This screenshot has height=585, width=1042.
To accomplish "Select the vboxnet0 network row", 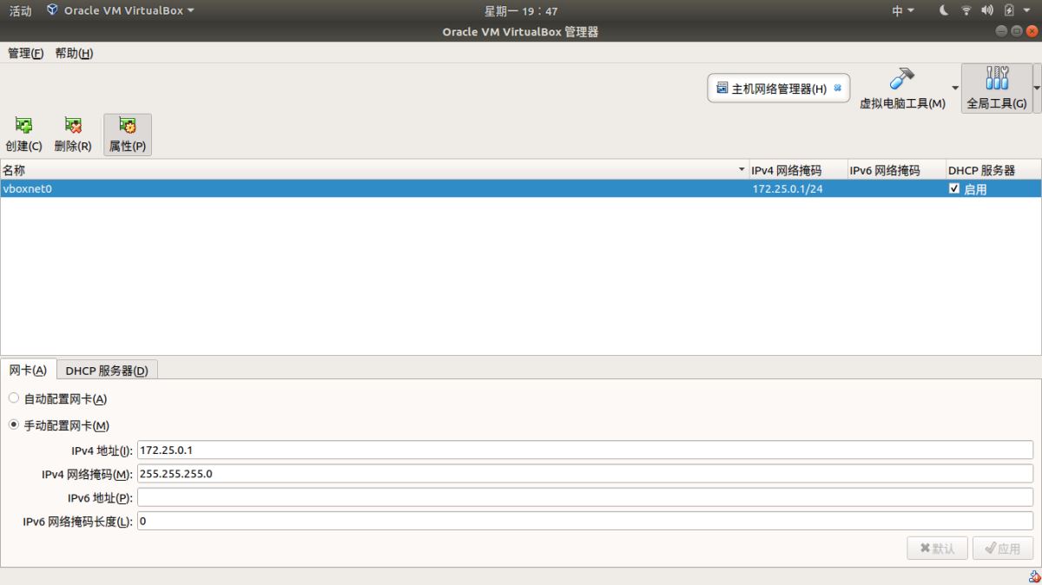I will [521, 188].
